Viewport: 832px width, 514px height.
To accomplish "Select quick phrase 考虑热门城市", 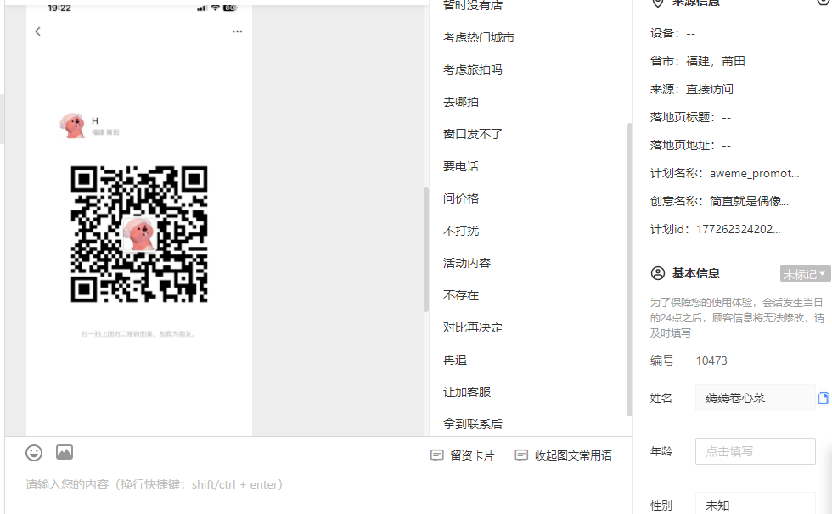I will 479,37.
